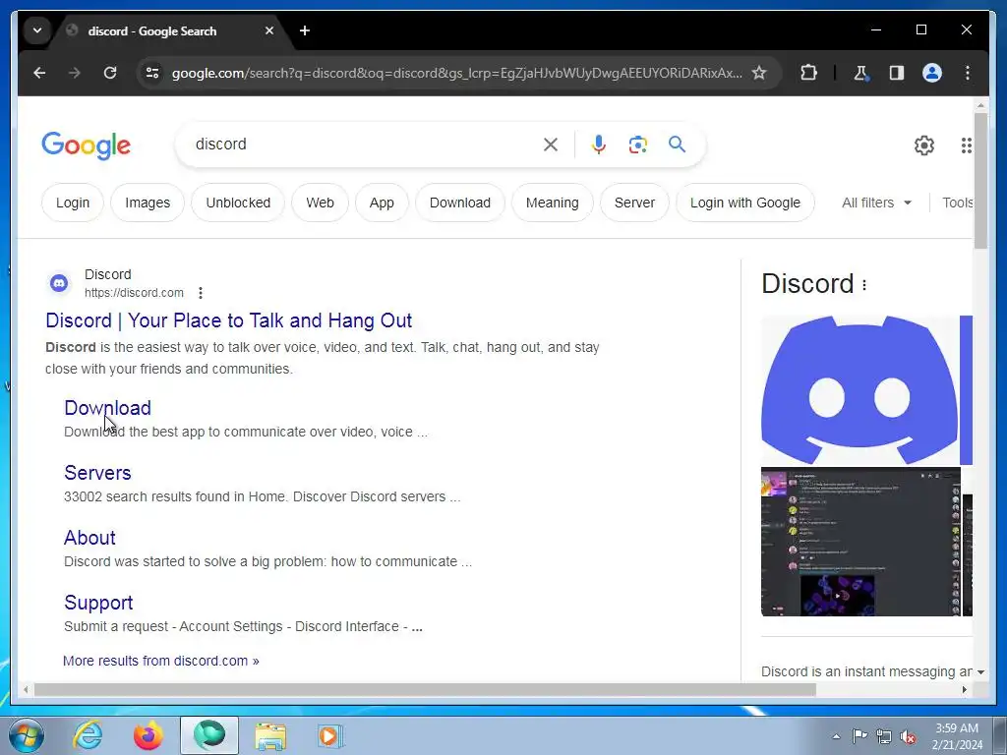Screen dimensions: 1007x755
Task: Select the Meaning filter chip
Action: coord(553,203)
